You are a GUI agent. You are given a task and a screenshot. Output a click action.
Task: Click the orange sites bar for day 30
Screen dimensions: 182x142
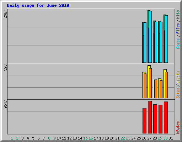(166, 85)
